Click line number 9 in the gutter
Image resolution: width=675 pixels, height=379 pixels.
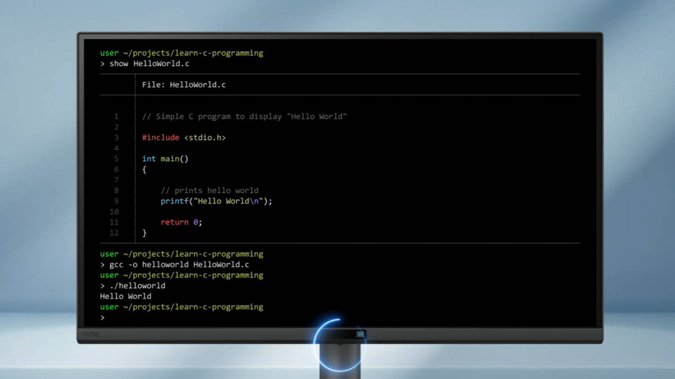tap(116, 201)
